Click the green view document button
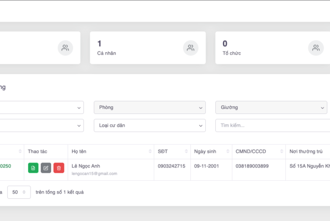This screenshot has width=330, height=221. click(33, 168)
